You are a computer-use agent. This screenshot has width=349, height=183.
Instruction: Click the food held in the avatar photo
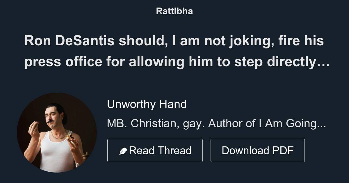tap(70, 137)
